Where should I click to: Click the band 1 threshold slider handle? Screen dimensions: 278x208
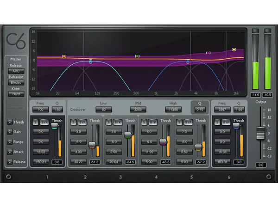(x=55, y=126)
